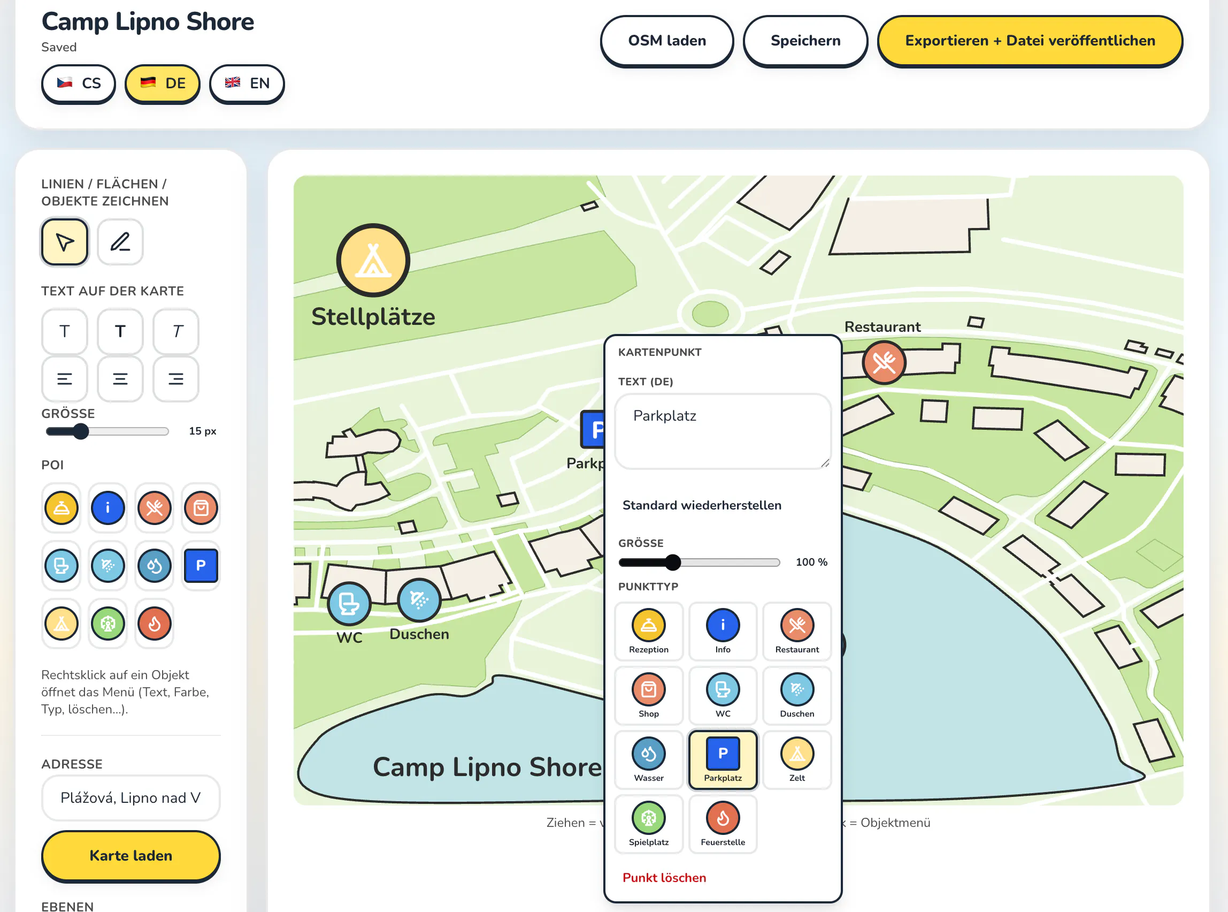This screenshot has width=1228, height=912.
Task: Click the Restaurant map label
Action: pyautogui.click(x=882, y=327)
